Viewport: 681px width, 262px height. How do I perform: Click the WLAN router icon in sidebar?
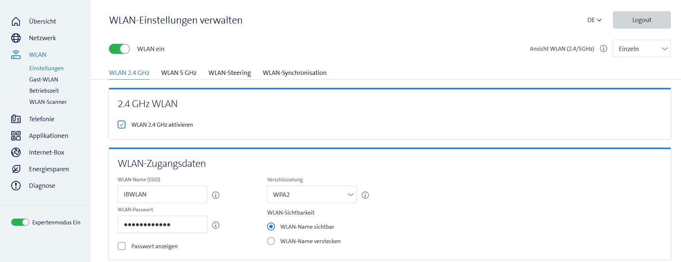(16, 55)
